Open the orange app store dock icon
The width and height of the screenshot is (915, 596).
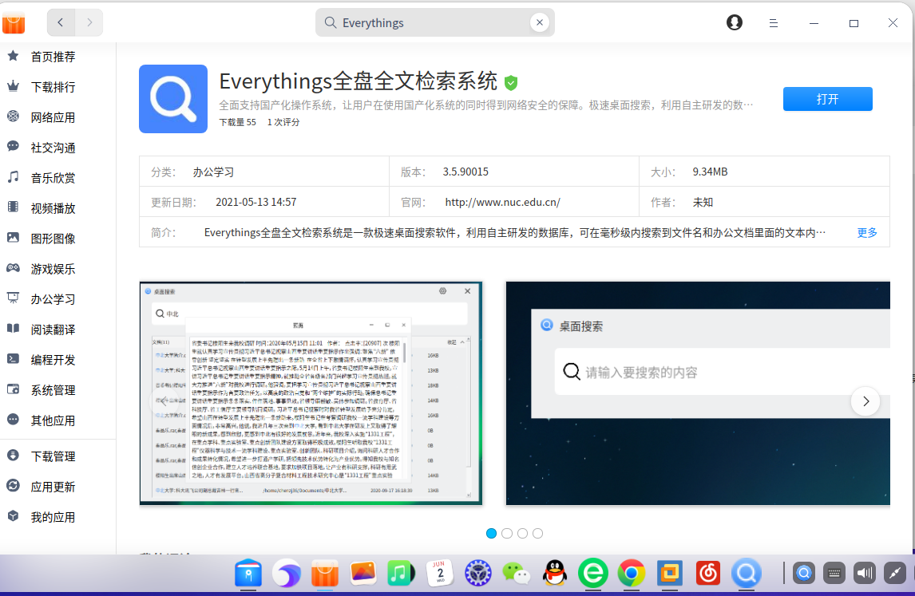pyautogui.click(x=325, y=574)
